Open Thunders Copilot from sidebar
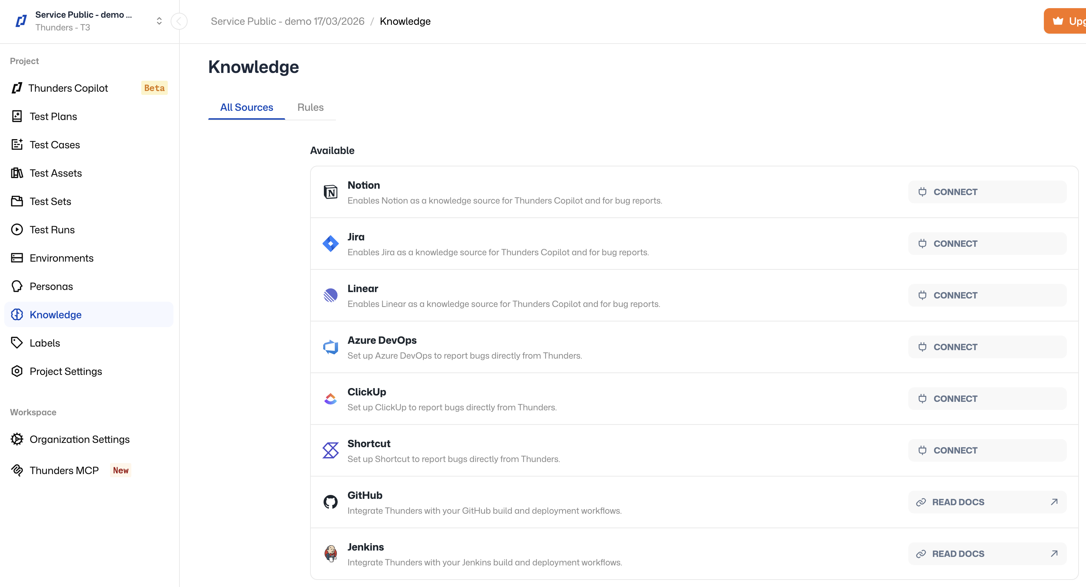Viewport: 1086px width, 587px height. [68, 88]
